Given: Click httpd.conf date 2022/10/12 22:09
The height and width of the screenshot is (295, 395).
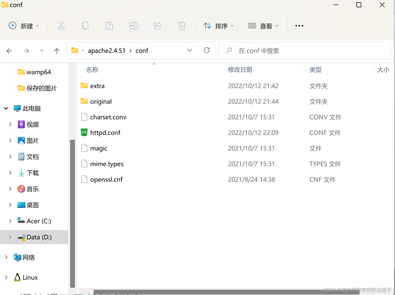Looking at the screenshot, I should (253, 133).
